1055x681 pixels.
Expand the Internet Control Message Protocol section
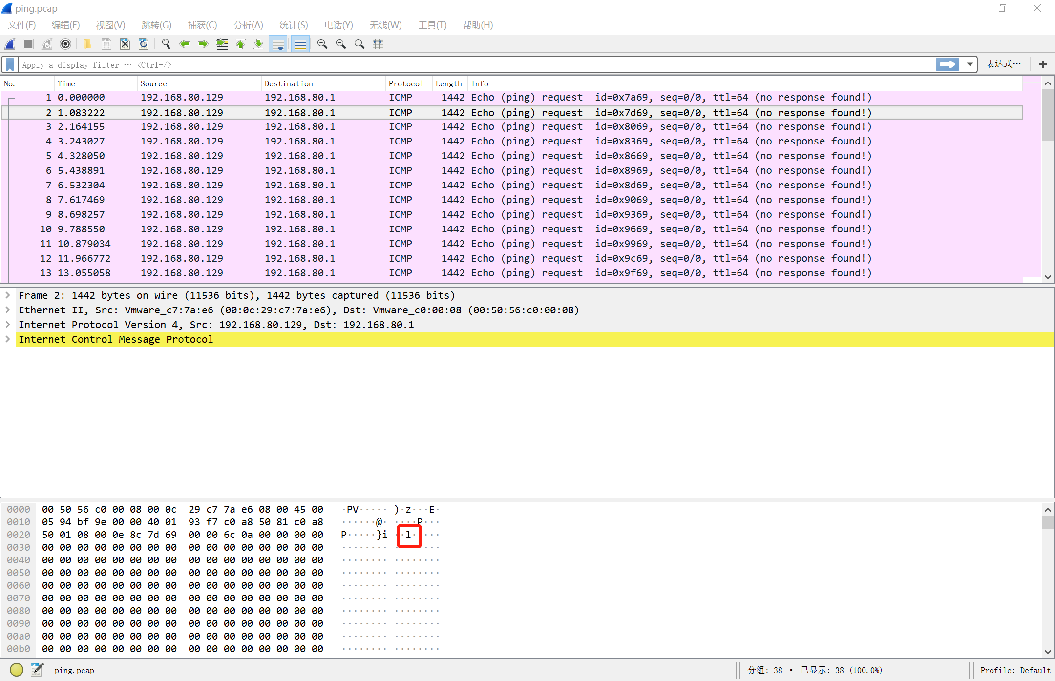pos(7,339)
